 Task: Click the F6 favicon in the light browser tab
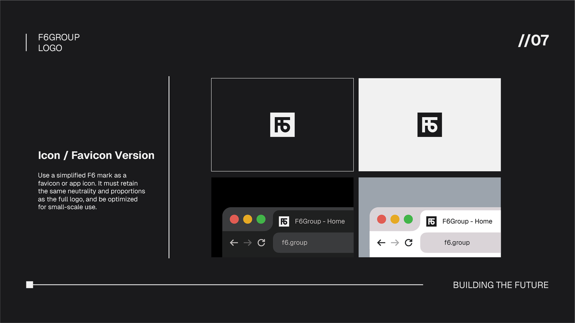click(x=431, y=221)
